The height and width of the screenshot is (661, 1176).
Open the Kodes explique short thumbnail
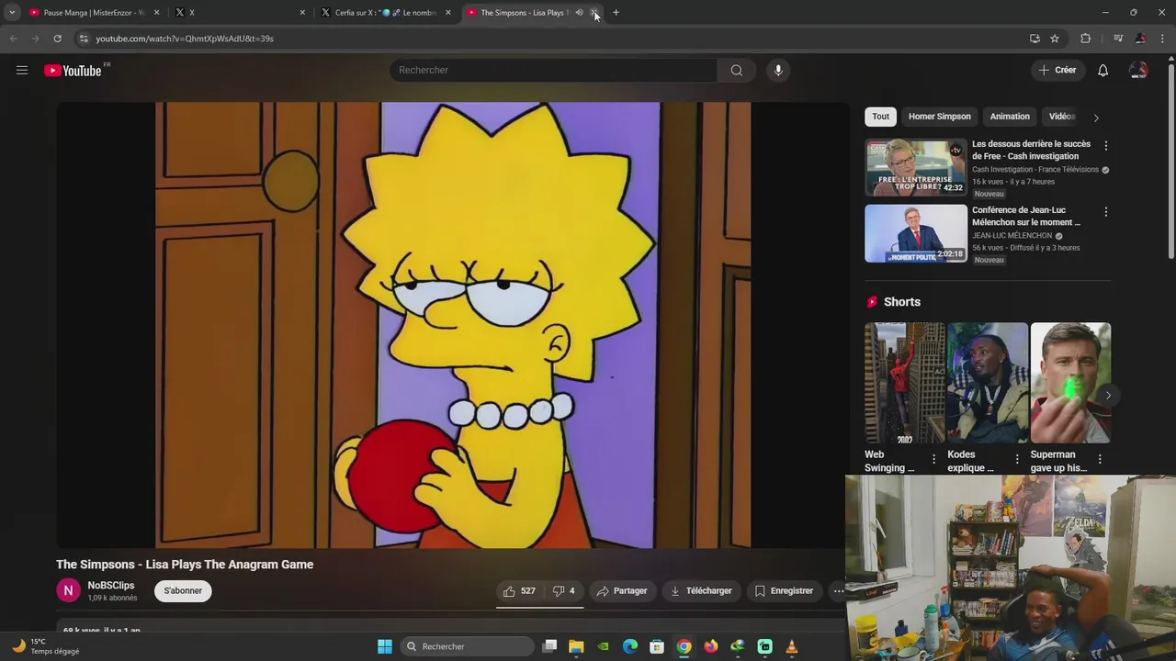[988, 383]
